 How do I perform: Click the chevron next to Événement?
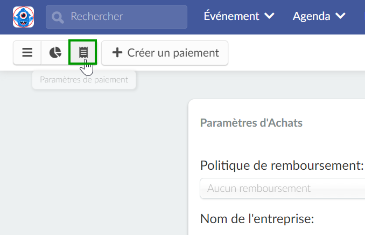[269, 16]
